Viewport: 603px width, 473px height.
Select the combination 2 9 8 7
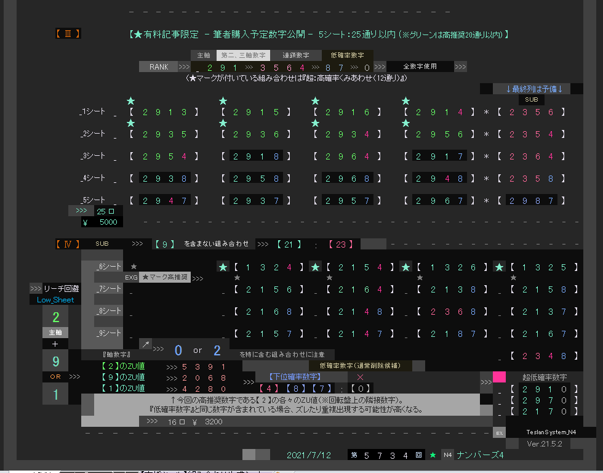coord(531,201)
